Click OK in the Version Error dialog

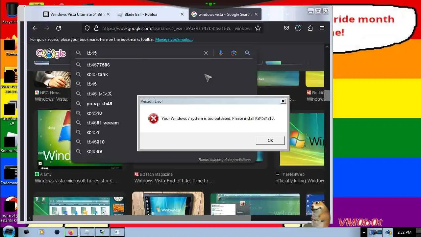(x=270, y=141)
